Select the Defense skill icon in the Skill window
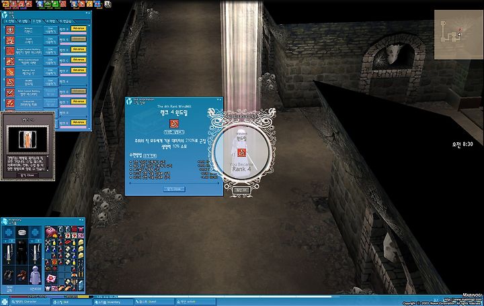 click(x=10, y=30)
